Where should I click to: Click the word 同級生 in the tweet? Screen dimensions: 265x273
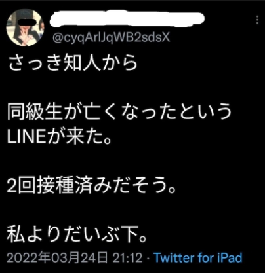(x=34, y=112)
